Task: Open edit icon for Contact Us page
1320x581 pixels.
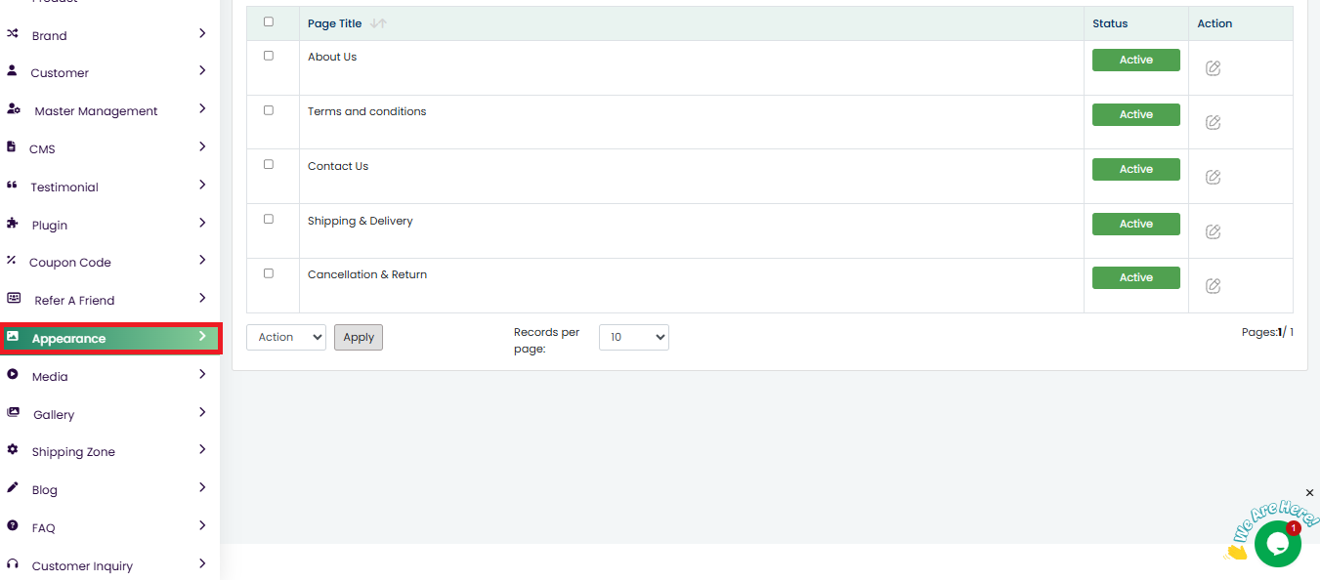Action: click(x=1213, y=178)
